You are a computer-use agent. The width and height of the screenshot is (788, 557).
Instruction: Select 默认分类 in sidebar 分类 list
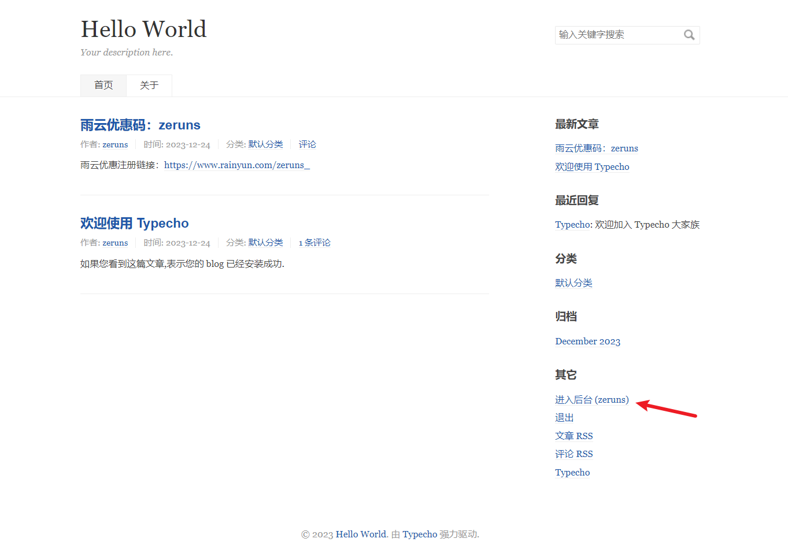coord(574,283)
